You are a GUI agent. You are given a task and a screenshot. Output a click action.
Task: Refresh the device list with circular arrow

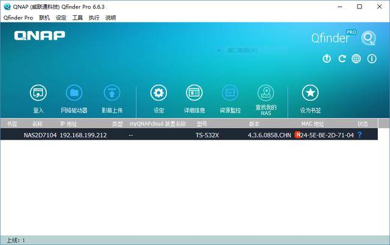pos(342,59)
